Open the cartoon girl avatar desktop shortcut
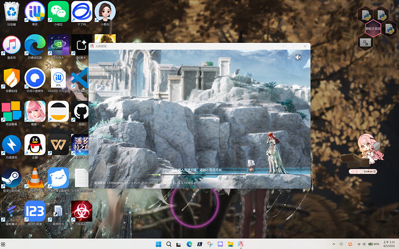Screen dimensions: 399x249 105,12
